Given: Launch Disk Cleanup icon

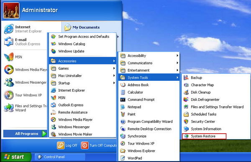Looking at the screenshot, I should pyautogui.click(x=186, y=92).
